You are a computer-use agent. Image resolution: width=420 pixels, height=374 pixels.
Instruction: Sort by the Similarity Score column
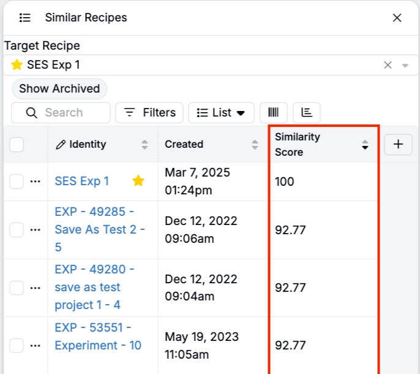pos(365,145)
